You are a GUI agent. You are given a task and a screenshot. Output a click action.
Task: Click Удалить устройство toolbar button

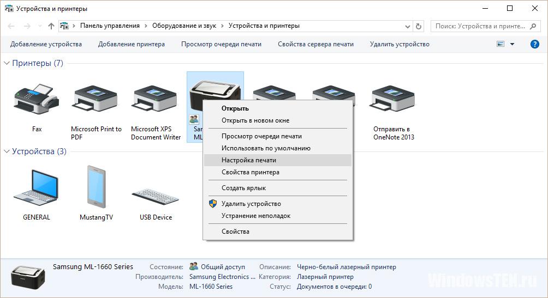[x=400, y=44]
